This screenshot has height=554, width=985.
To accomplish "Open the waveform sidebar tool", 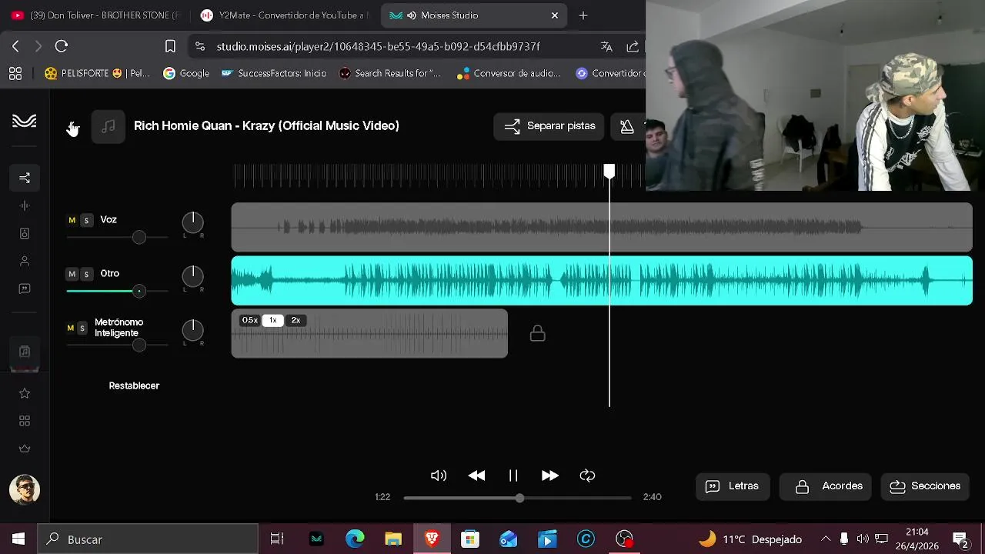I will (x=25, y=205).
